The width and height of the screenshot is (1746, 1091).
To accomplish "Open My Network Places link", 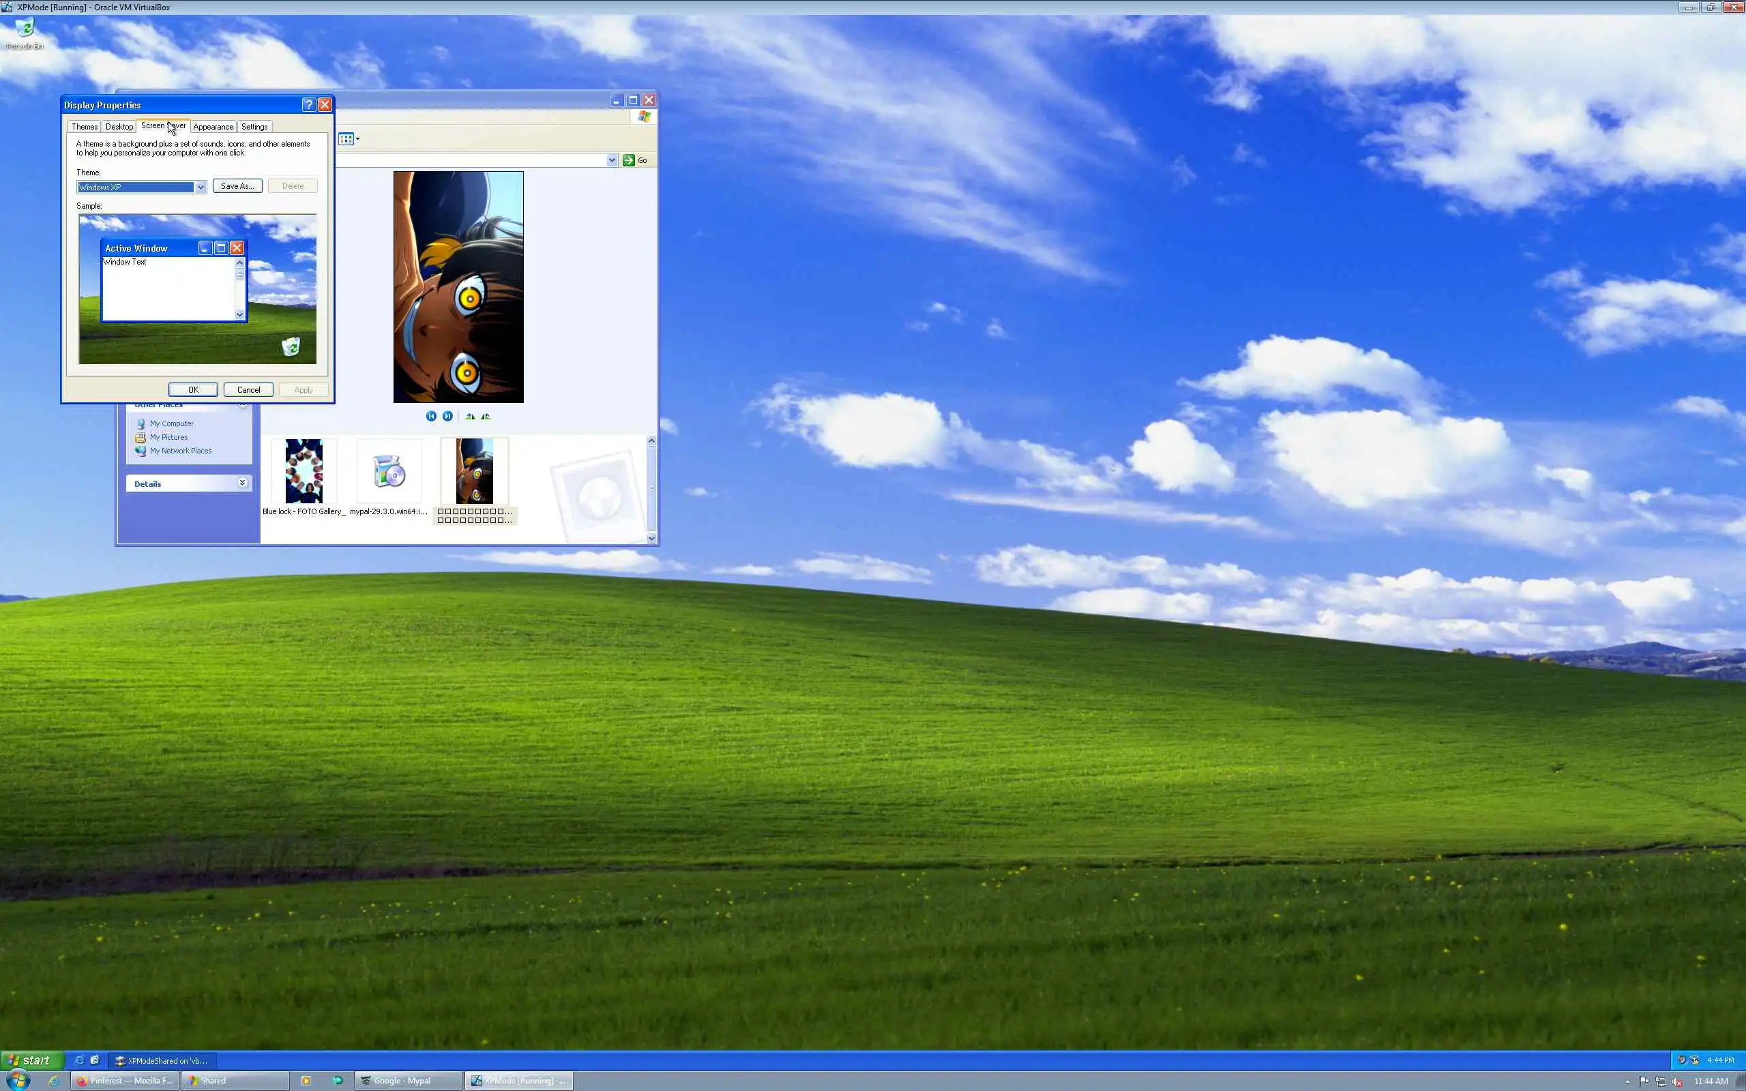I will click(x=180, y=451).
